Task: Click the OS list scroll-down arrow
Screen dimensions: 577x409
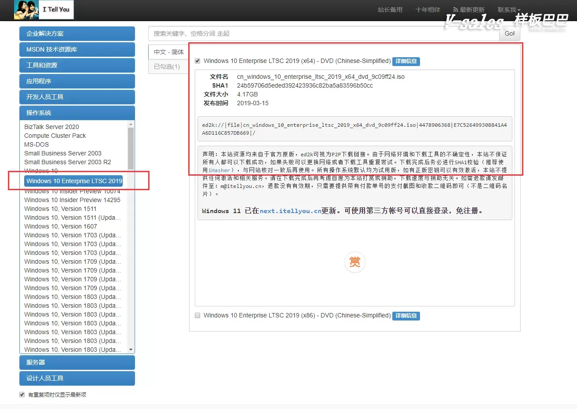Action: point(131,350)
